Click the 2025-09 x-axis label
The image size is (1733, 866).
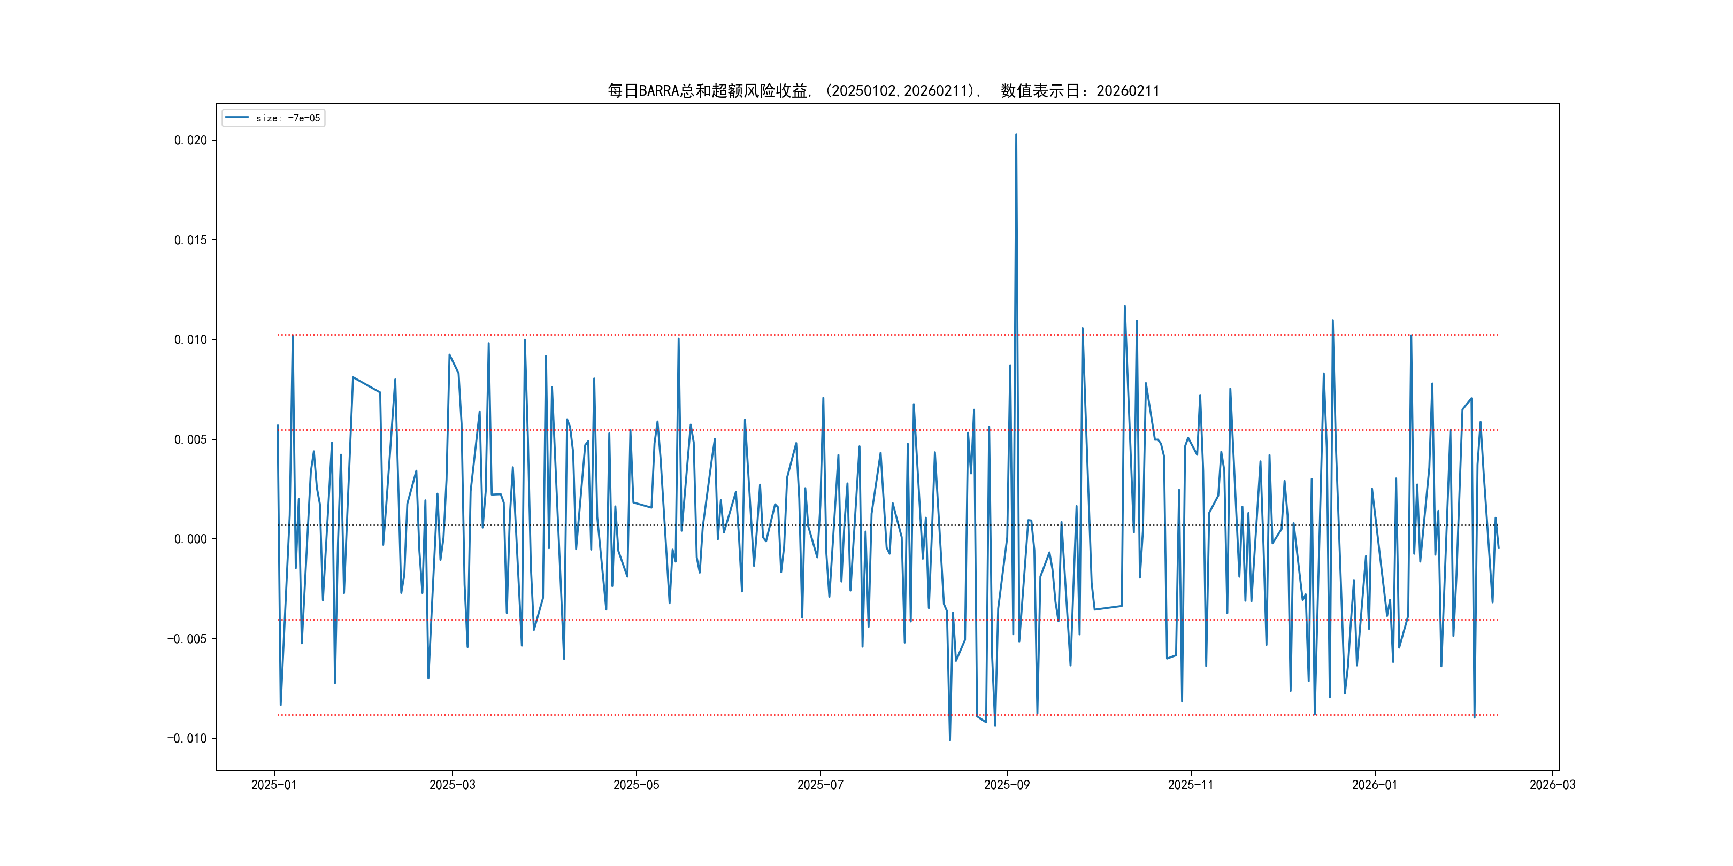pyautogui.click(x=1007, y=785)
